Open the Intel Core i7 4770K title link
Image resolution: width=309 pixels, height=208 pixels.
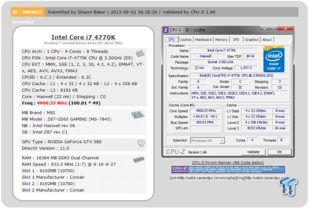coord(83,37)
